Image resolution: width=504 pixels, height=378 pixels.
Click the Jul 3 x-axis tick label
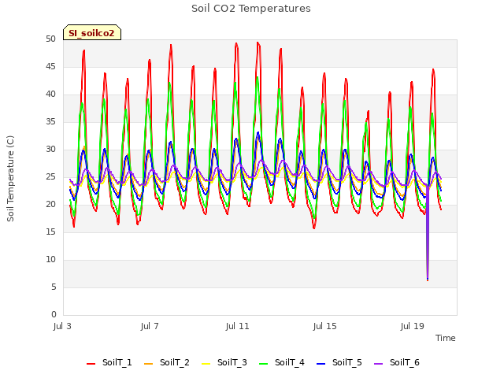[62, 326]
